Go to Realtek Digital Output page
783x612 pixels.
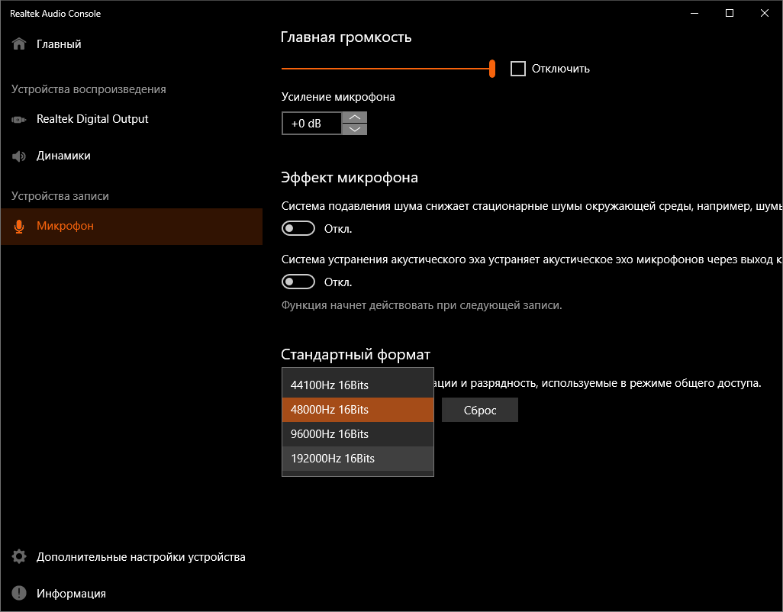click(92, 119)
